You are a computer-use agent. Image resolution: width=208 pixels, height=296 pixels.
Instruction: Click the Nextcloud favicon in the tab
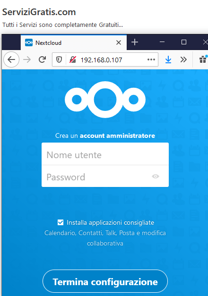(x=29, y=42)
